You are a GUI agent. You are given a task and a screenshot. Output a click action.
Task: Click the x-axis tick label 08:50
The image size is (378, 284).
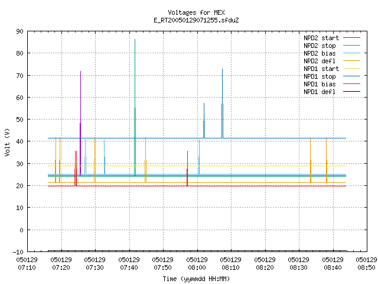(367, 267)
